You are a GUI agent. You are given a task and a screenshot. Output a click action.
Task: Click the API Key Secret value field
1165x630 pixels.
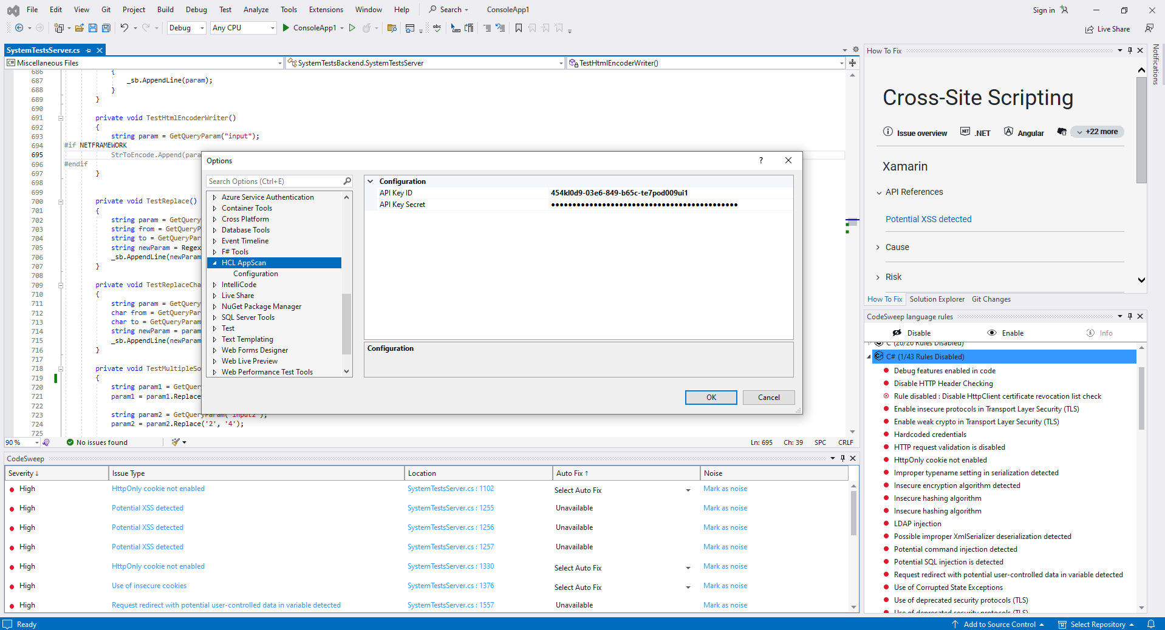point(671,205)
